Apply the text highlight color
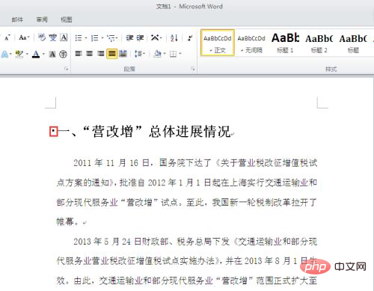This screenshot has width=374, height=291. pos(19,54)
